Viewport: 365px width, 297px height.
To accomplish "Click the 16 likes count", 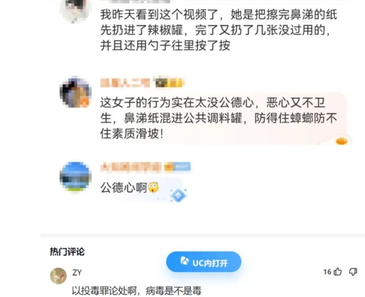I will click(x=327, y=272).
